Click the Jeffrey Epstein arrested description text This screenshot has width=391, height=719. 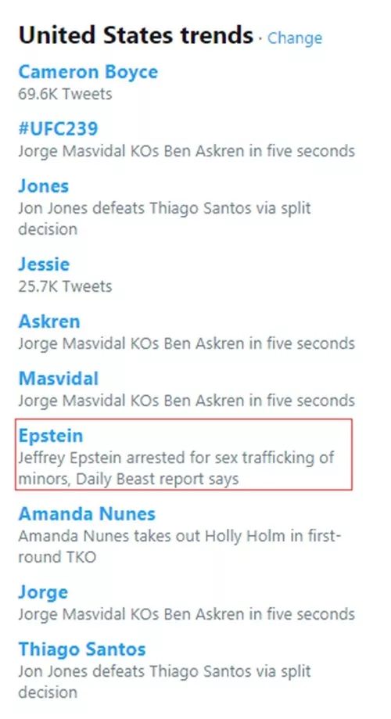(177, 468)
